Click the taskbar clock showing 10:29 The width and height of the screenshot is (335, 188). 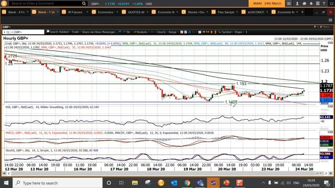coord(311,183)
